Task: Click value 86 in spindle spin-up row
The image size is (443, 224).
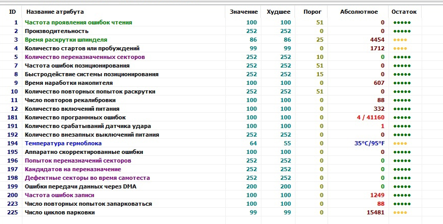Action: [x=253, y=40]
